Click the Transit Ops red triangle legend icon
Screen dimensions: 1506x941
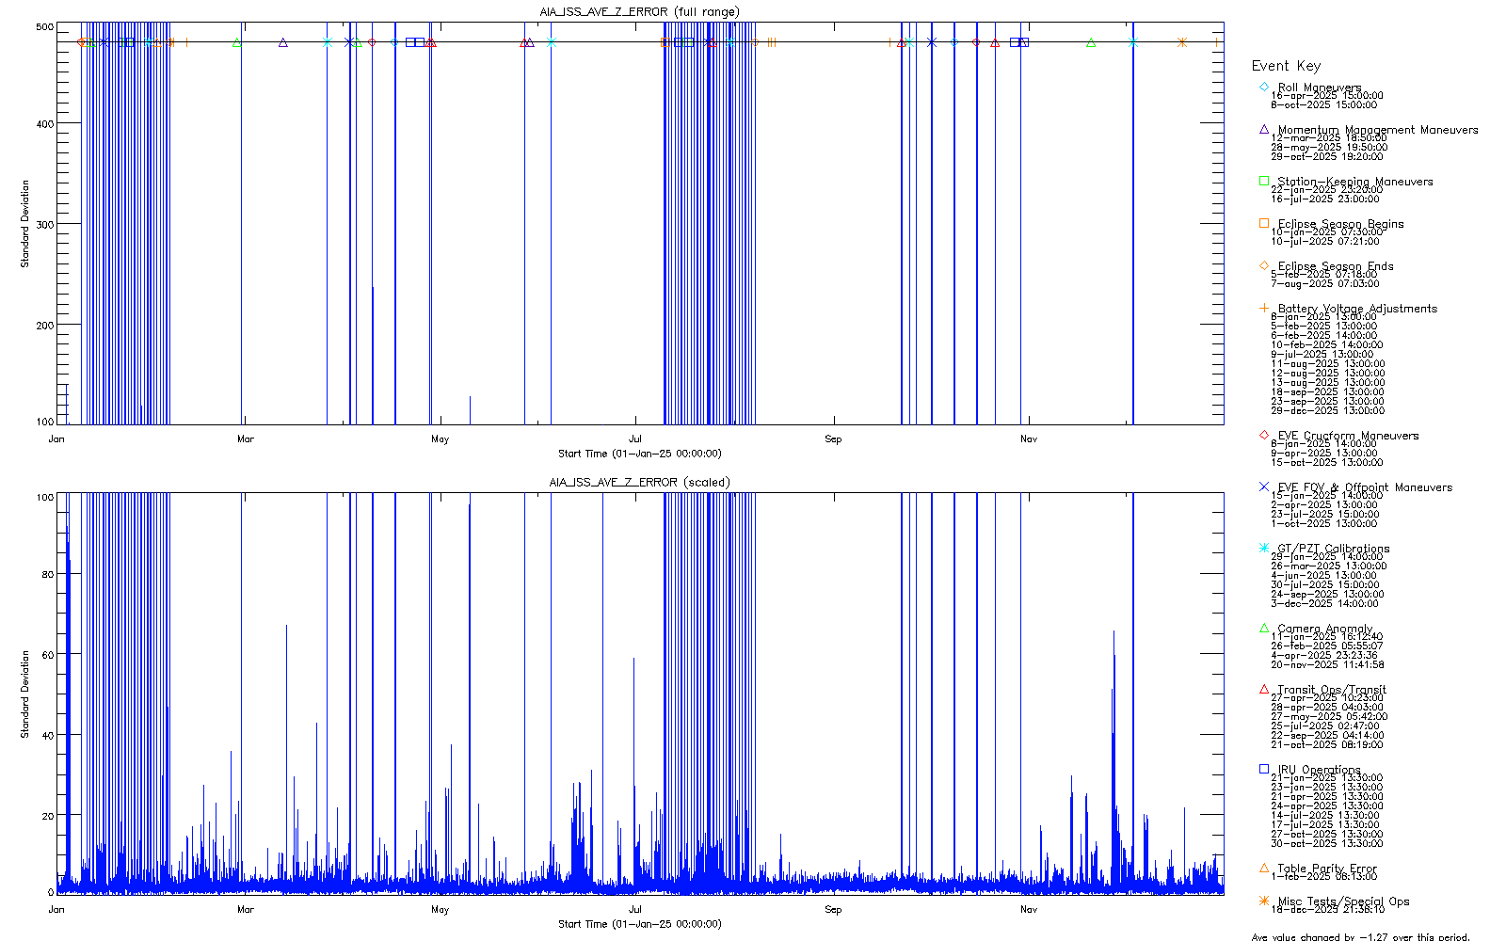(x=1263, y=689)
